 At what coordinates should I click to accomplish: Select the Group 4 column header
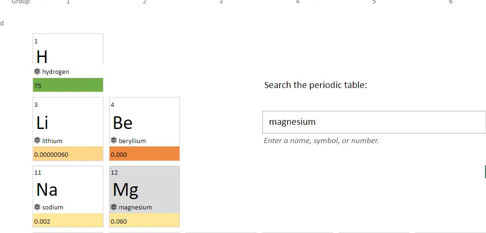[x=298, y=2]
